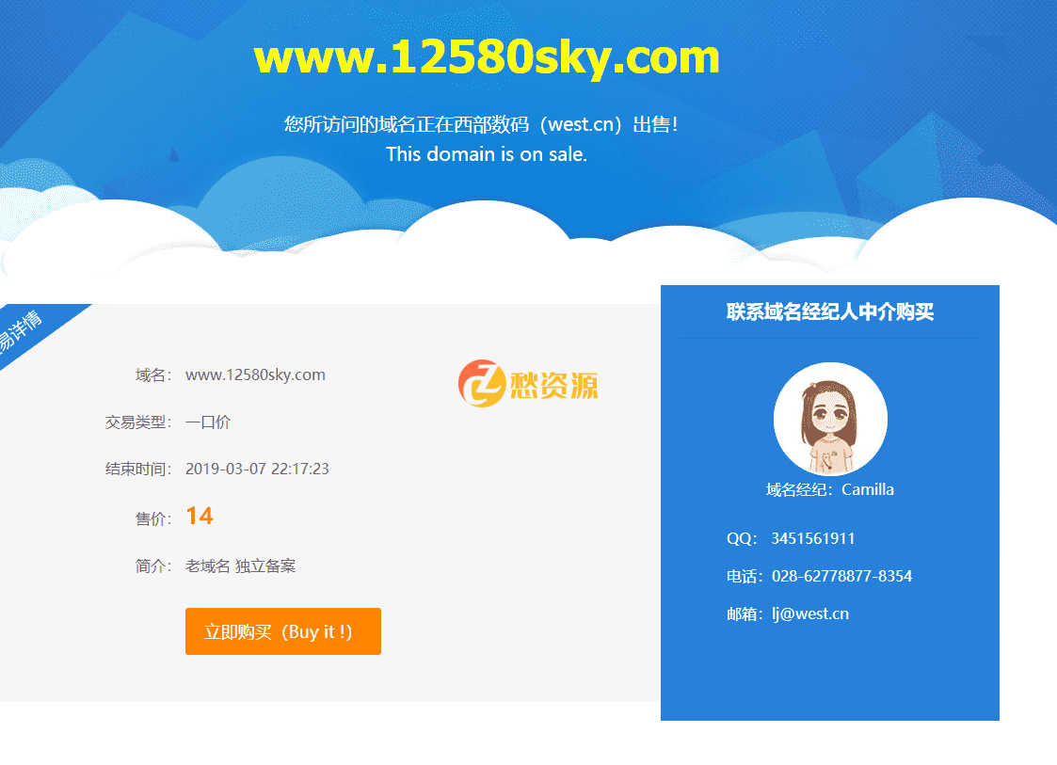The height and width of the screenshot is (765, 1057).
Task: Select the 联系域名经纪人中介购买 panel header
Action: click(830, 312)
